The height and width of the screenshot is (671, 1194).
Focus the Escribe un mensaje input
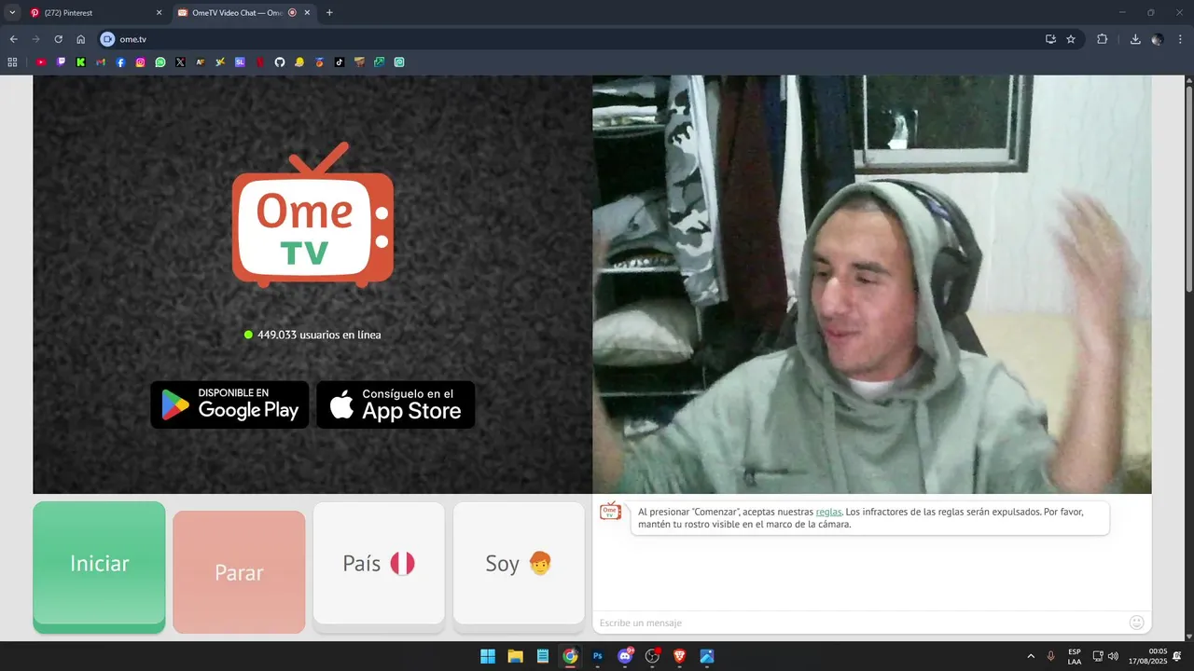[858, 623]
